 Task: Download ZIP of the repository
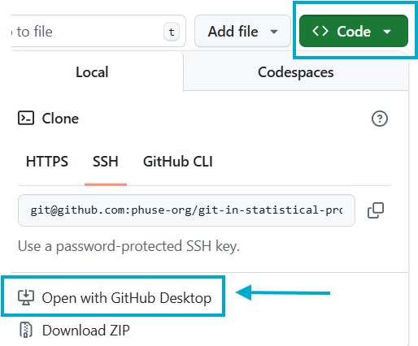75,331
